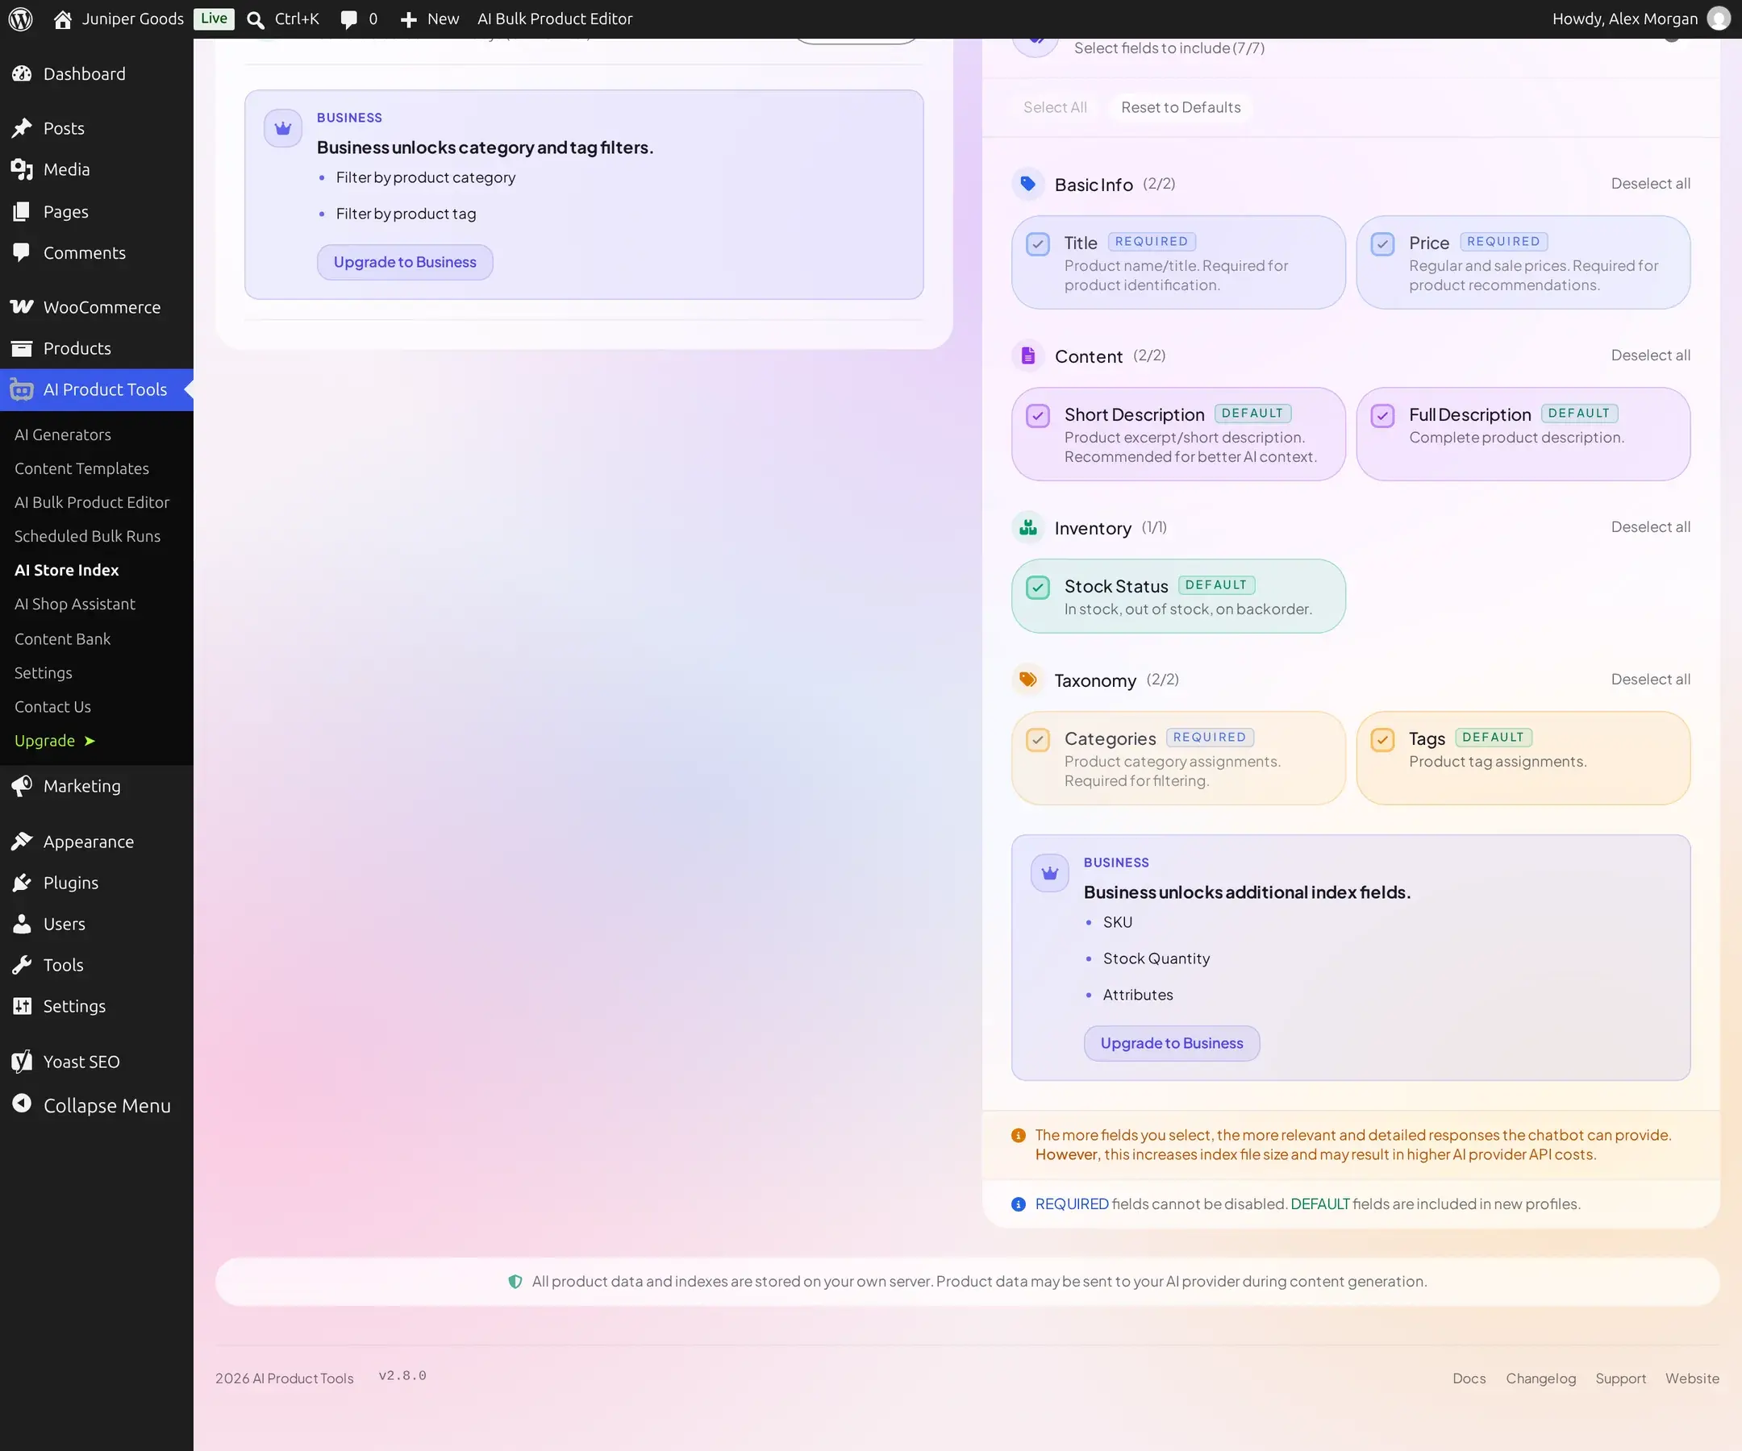Open AI Bulk Product Editor in admin bar
Image resolution: width=1742 pixels, height=1451 pixels.
pyautogui.click(x=555, y=19)
